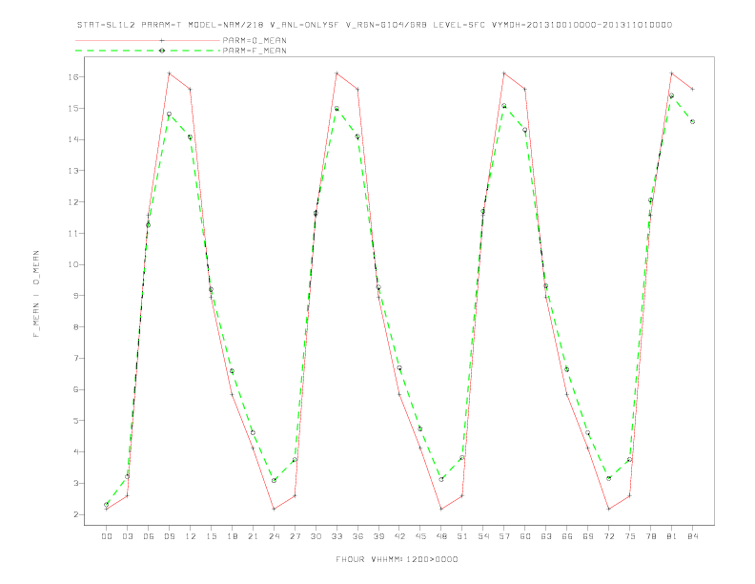Click y-axis tick label 13

(72, 171)
